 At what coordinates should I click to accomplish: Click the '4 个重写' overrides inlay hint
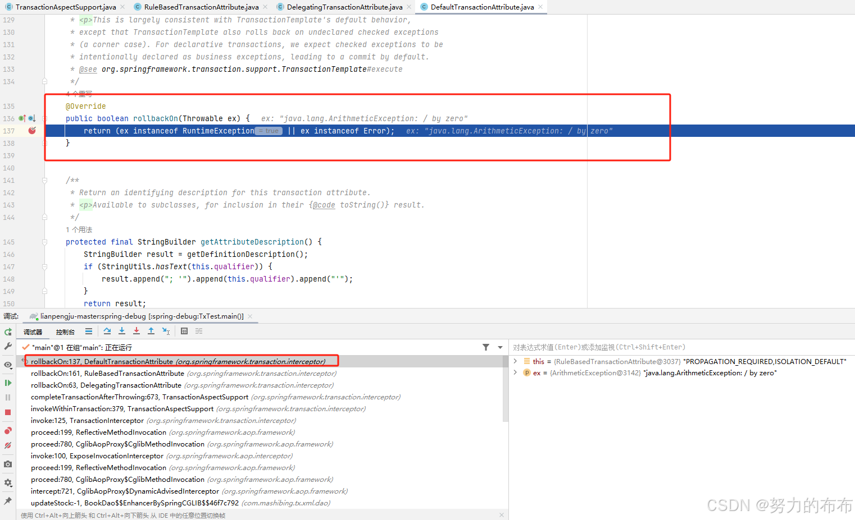(x=79, y=94)
